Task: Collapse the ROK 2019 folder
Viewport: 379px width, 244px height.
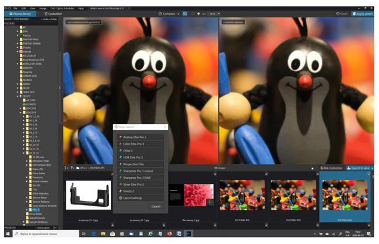Action: [x=21, y=112]
